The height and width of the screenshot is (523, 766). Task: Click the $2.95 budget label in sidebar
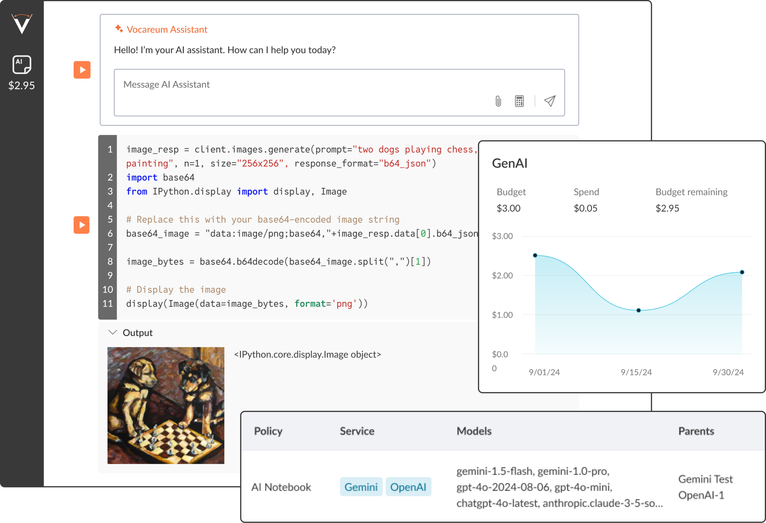22,86
